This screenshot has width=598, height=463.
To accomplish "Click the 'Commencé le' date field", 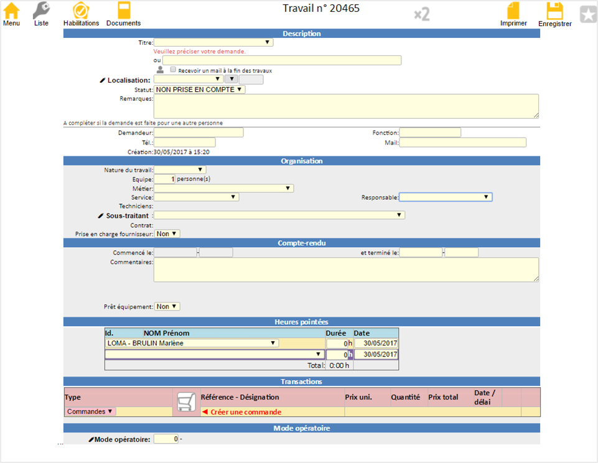I will [x=175, y=253].
